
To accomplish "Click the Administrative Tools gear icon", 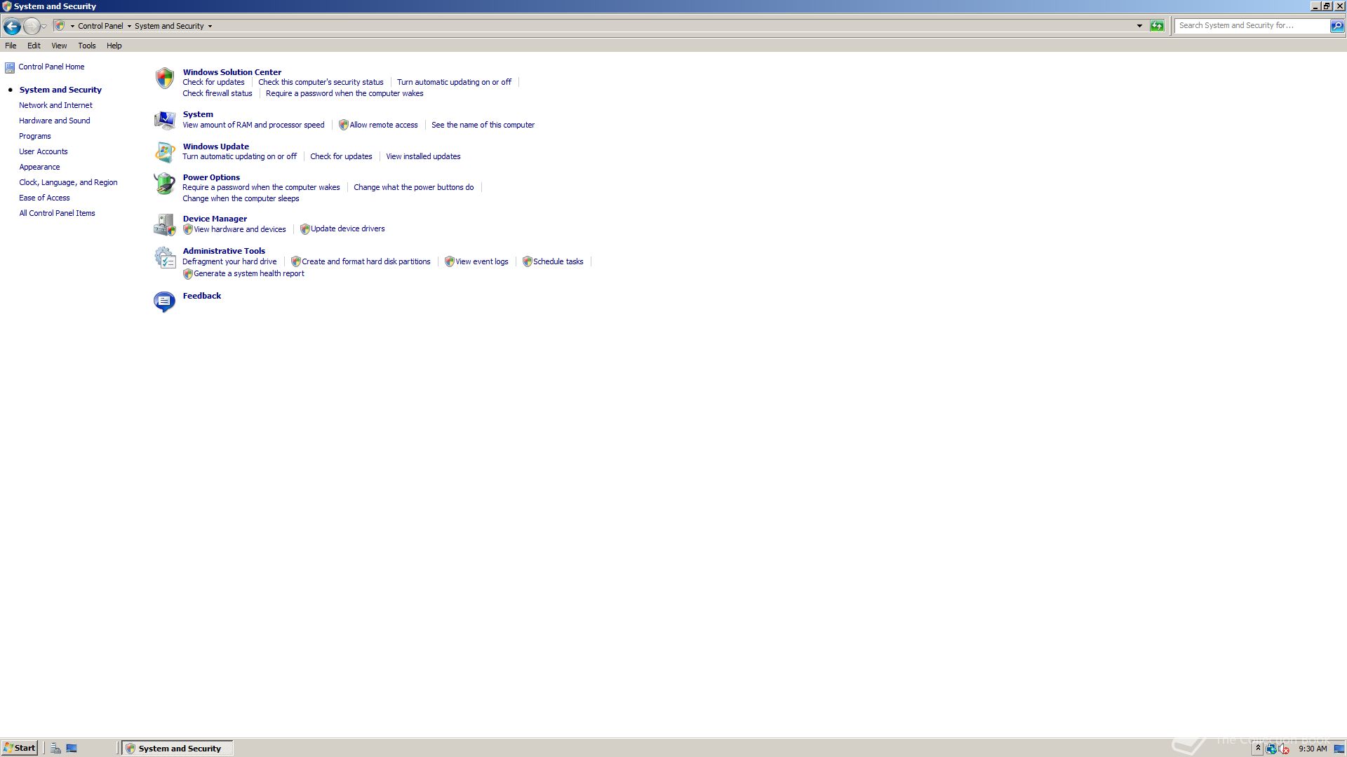I will point(164,257).
